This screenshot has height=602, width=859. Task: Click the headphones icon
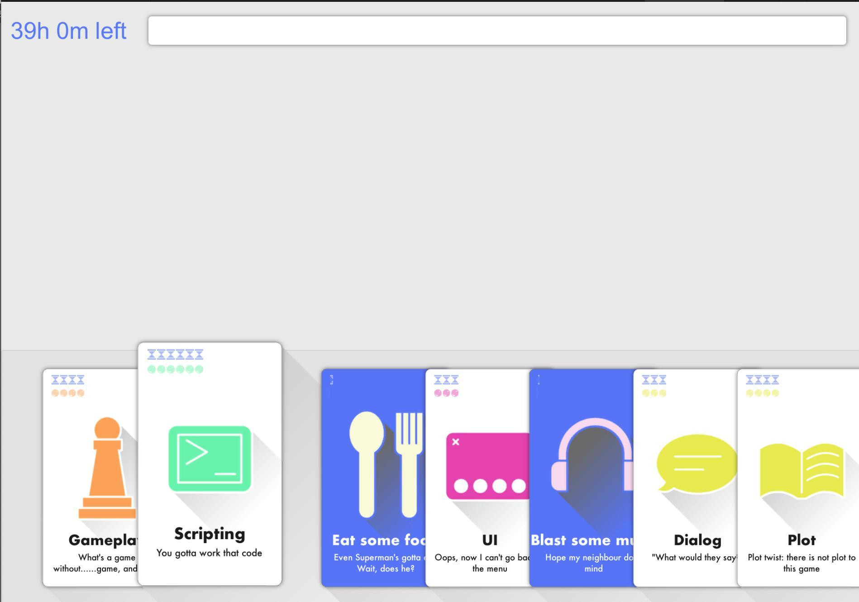point(592,454)
